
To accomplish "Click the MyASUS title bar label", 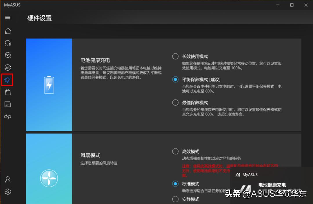I will (x=12, y=5).
